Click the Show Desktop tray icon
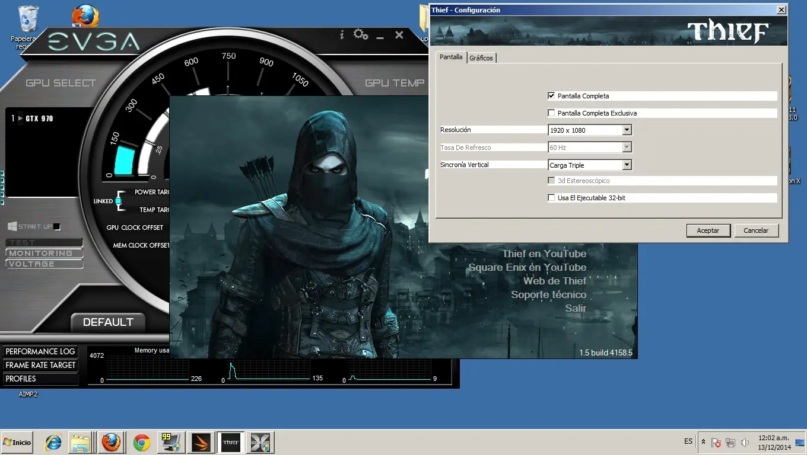 (800, 443)
